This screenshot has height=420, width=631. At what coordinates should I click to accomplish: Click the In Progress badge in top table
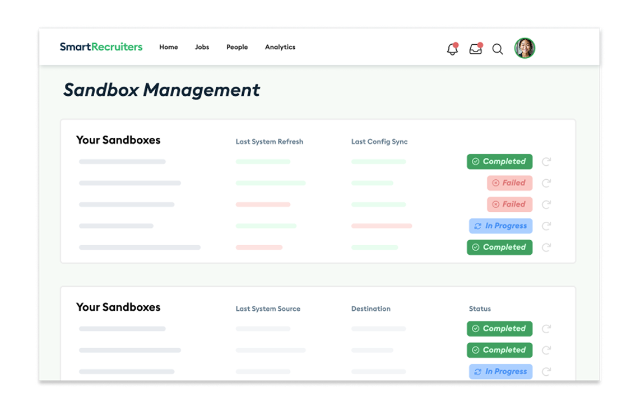pyautogui.click(x=500, y=226)
